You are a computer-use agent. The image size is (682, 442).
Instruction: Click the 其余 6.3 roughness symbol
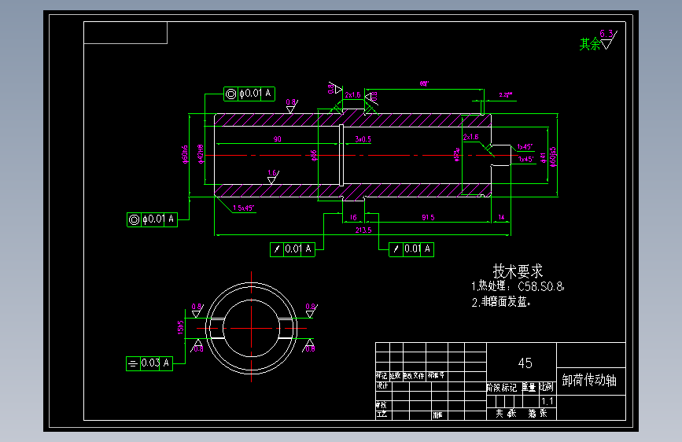point(599,40)
